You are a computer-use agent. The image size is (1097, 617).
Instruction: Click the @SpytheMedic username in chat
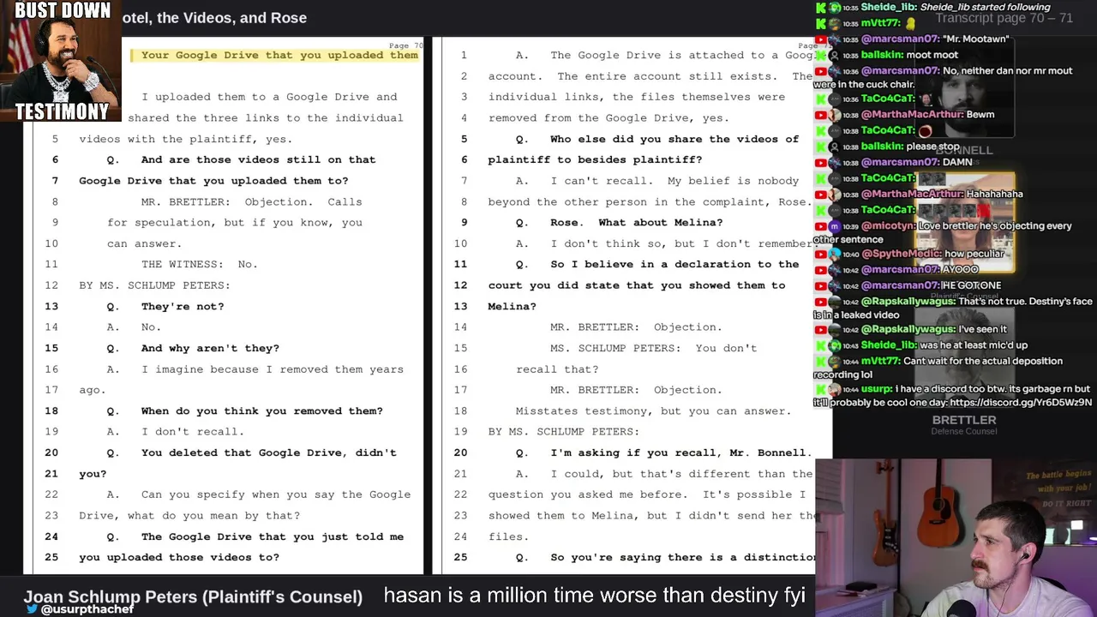tap(900, 255)
